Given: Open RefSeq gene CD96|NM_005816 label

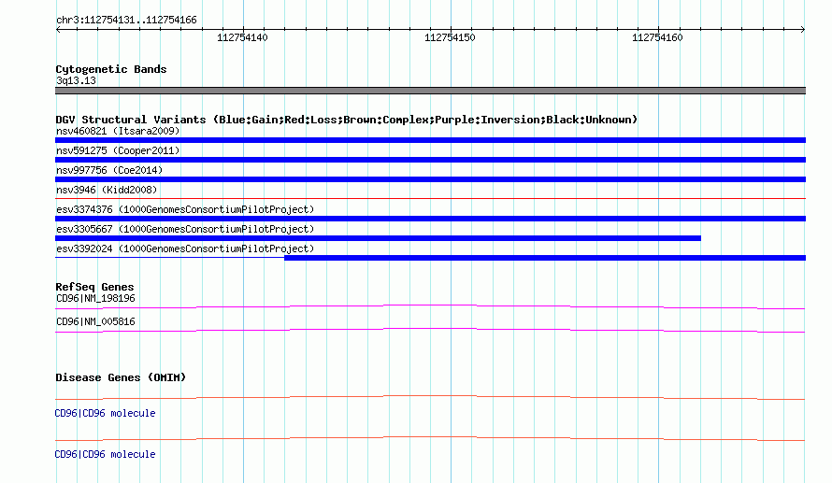Looking at the screenshot, I should tap(95, 321).
